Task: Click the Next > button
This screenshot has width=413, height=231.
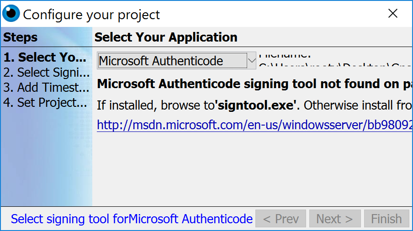Action: (x=335, y=219)
